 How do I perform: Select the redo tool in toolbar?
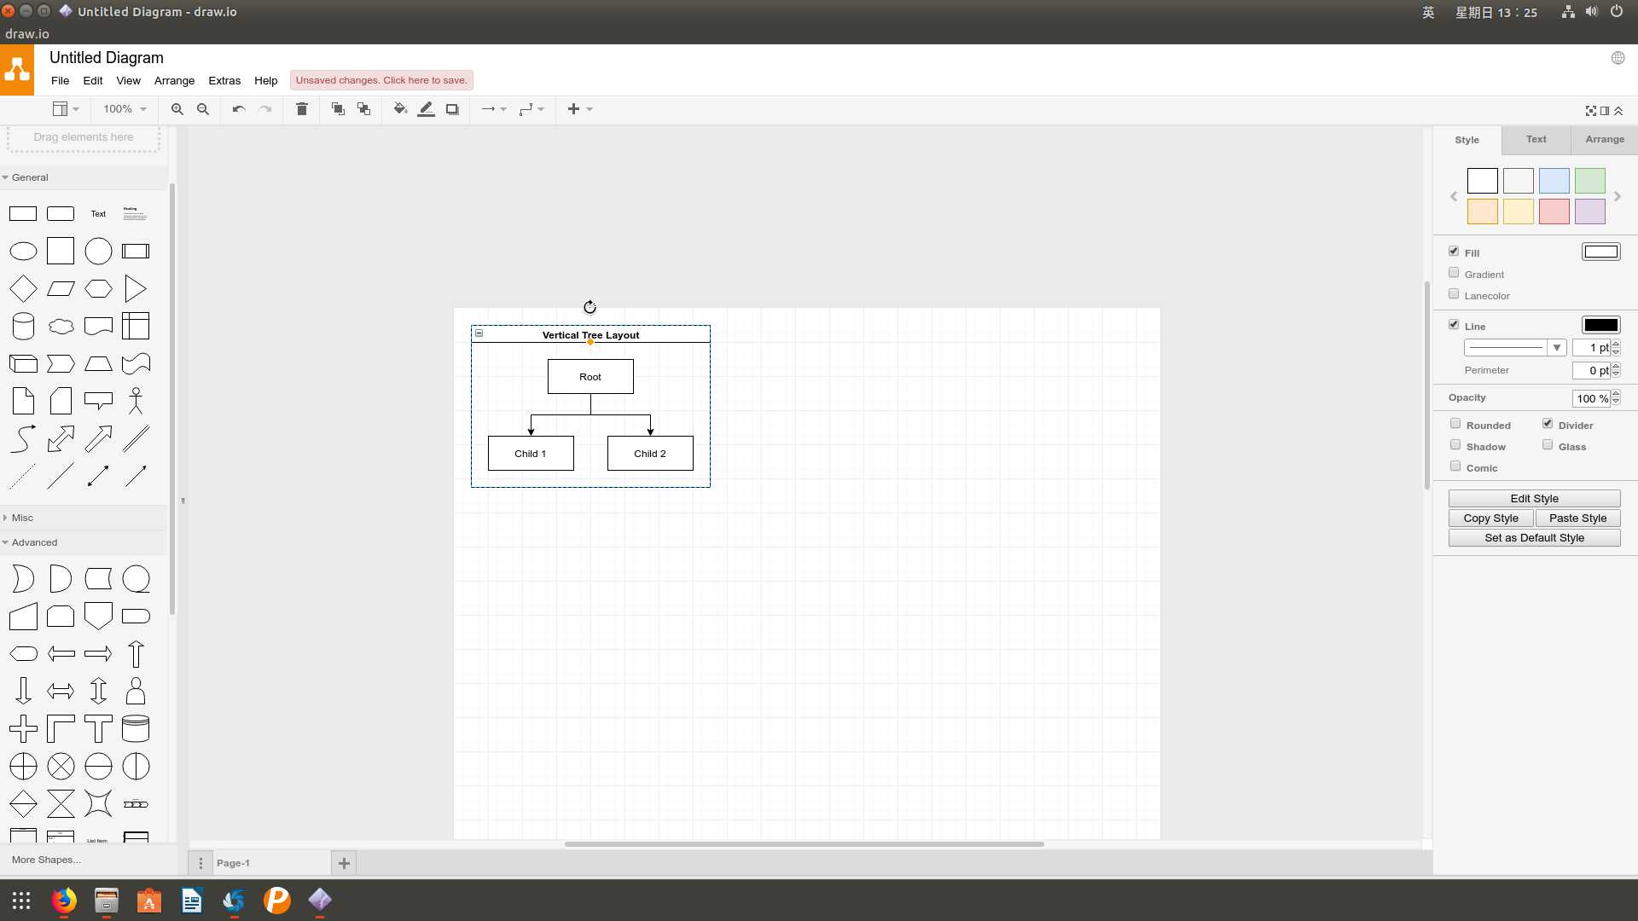(x=265, y=109)
